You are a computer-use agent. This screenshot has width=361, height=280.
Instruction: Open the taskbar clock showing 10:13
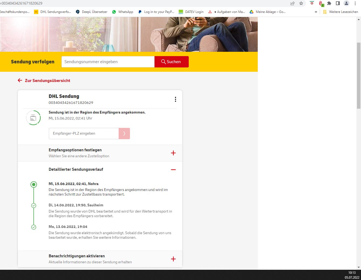click(x=352, y=273)
